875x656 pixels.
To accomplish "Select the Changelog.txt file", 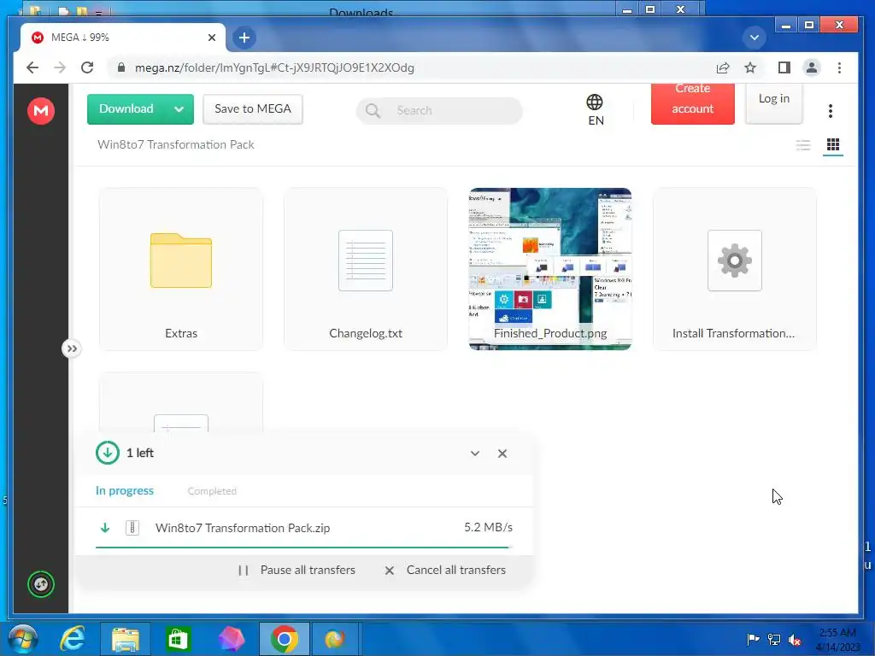I will point(366,269).
